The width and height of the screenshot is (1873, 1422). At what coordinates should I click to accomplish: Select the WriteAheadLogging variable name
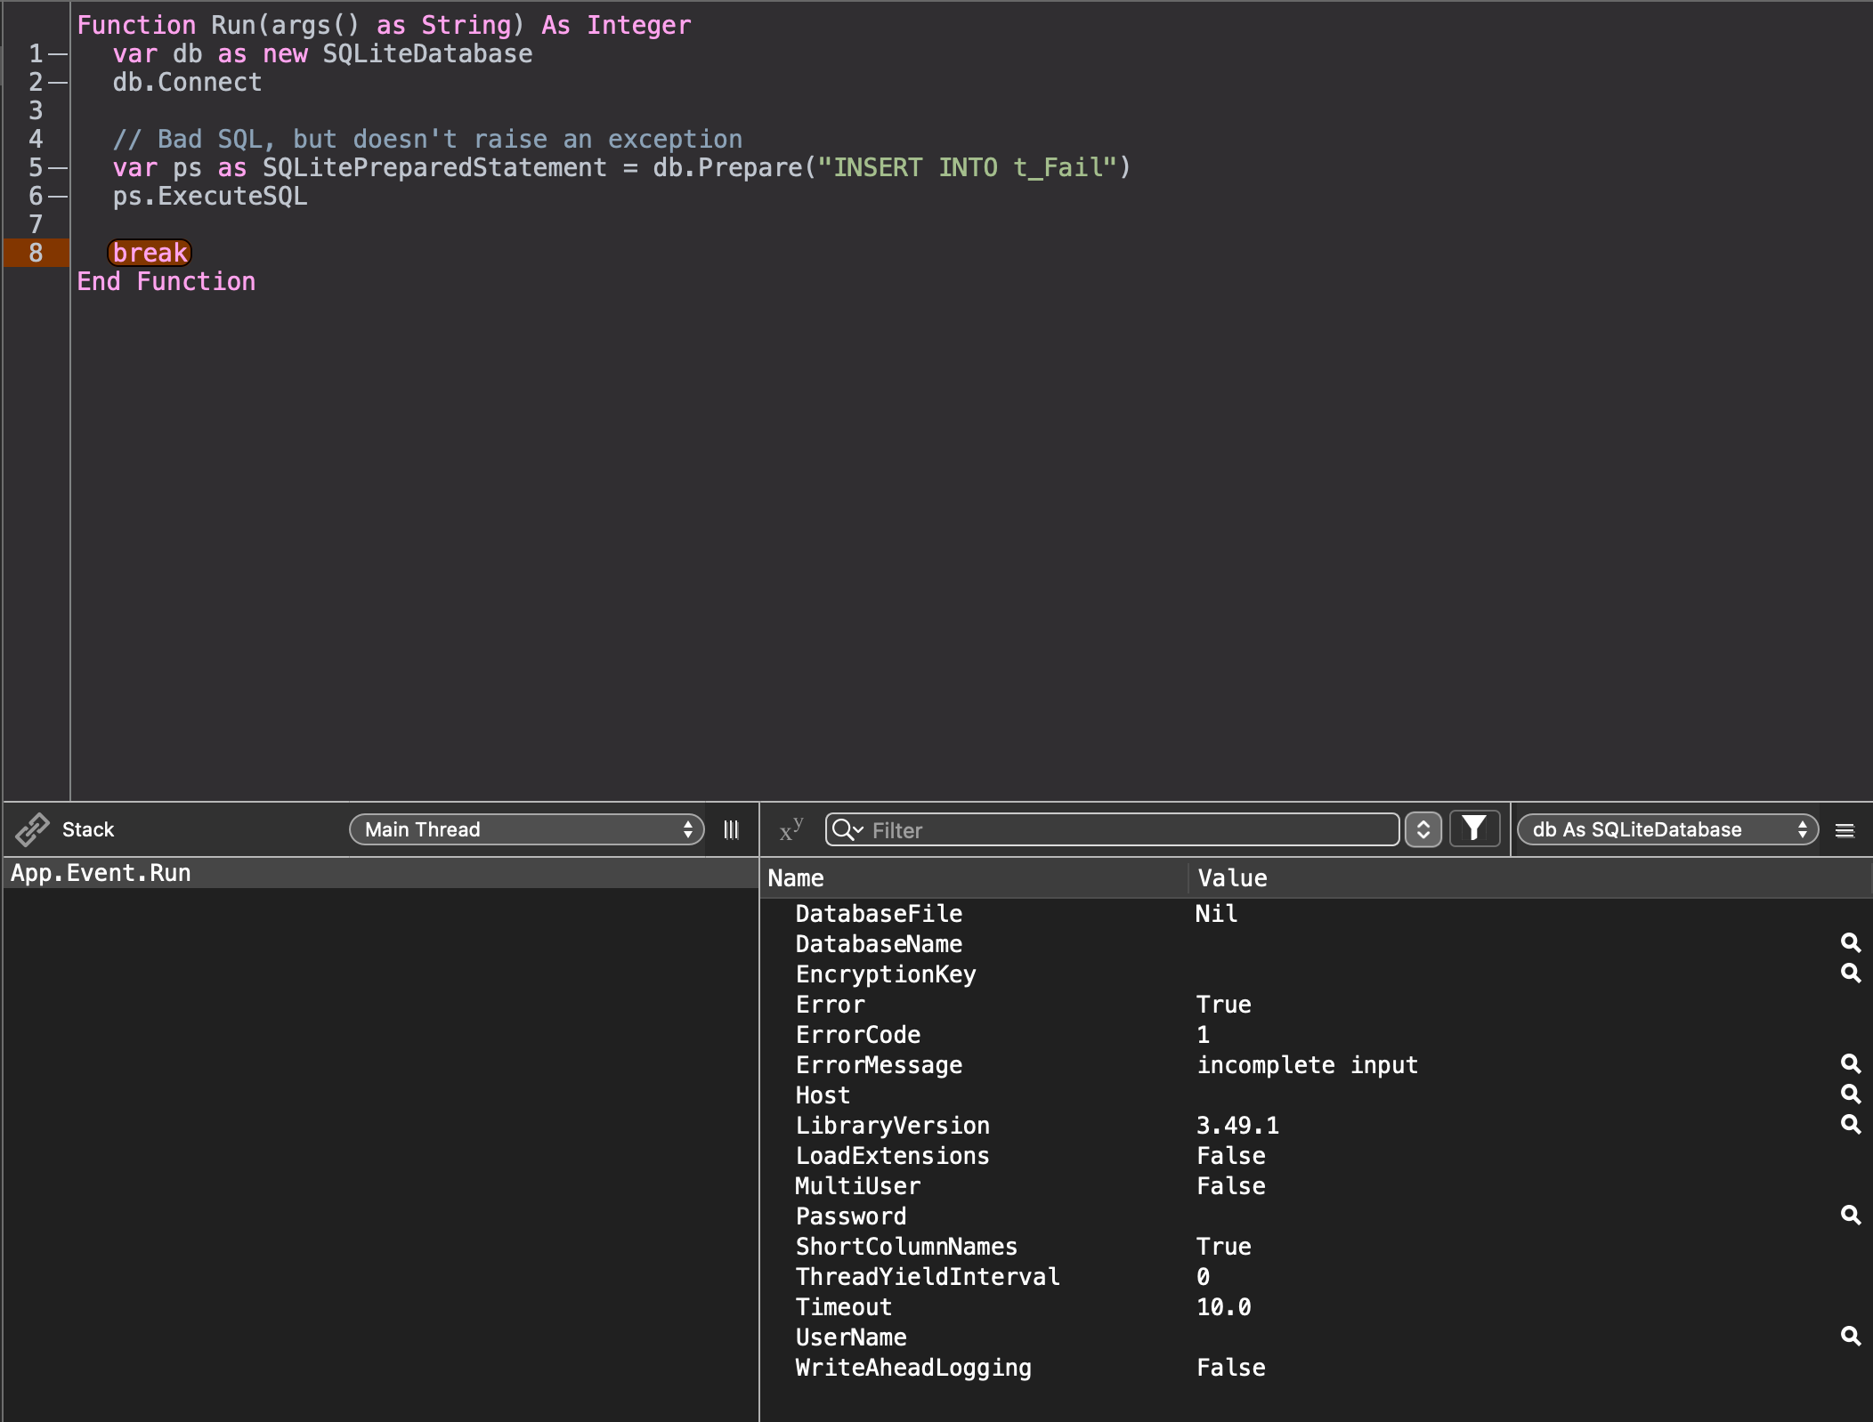[913, 1368]
